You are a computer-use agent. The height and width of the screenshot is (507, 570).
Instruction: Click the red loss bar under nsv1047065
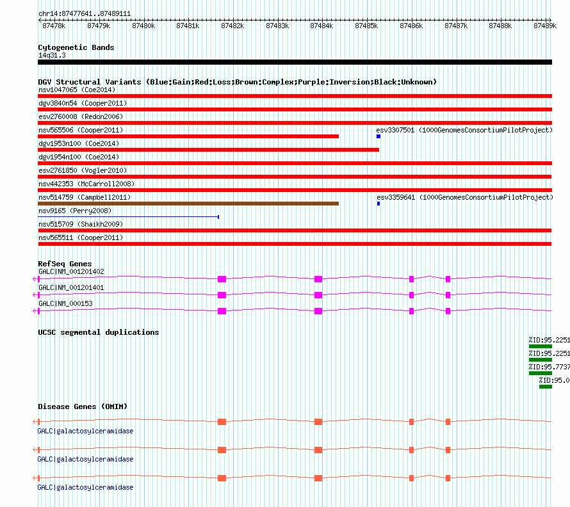pos(295,96)
